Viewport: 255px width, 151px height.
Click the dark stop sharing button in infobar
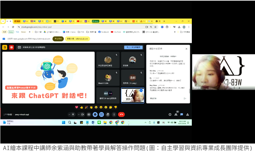tap(58, 39)
